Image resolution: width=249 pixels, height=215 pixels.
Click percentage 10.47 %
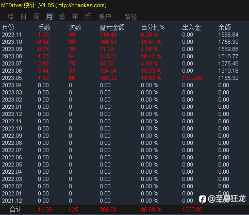(151, 42)
